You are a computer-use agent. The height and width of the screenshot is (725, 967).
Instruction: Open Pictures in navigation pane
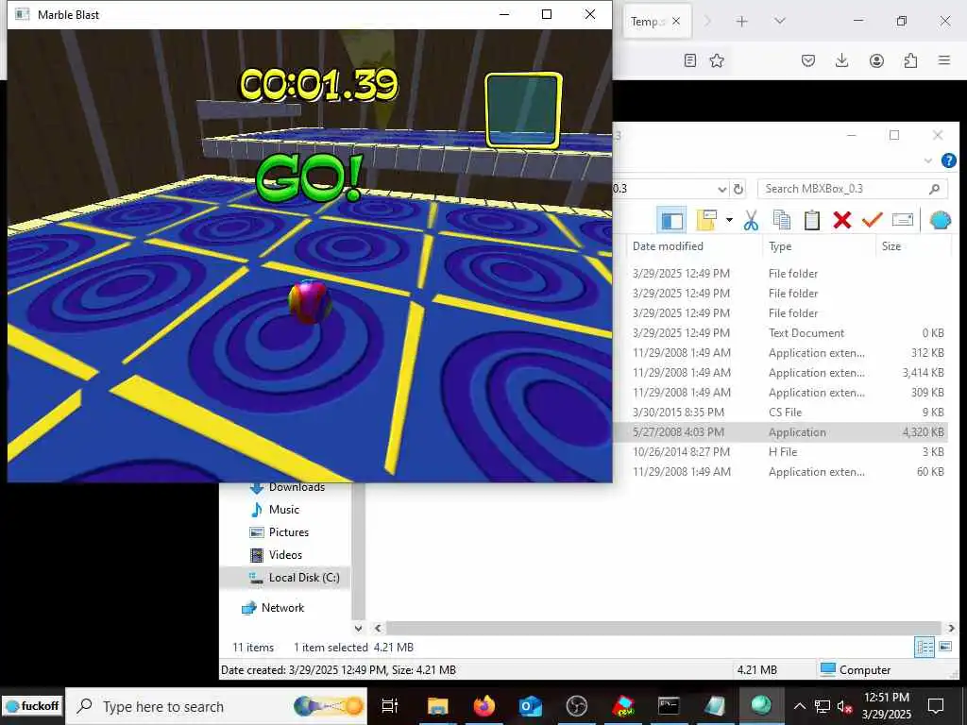[288, 532]
